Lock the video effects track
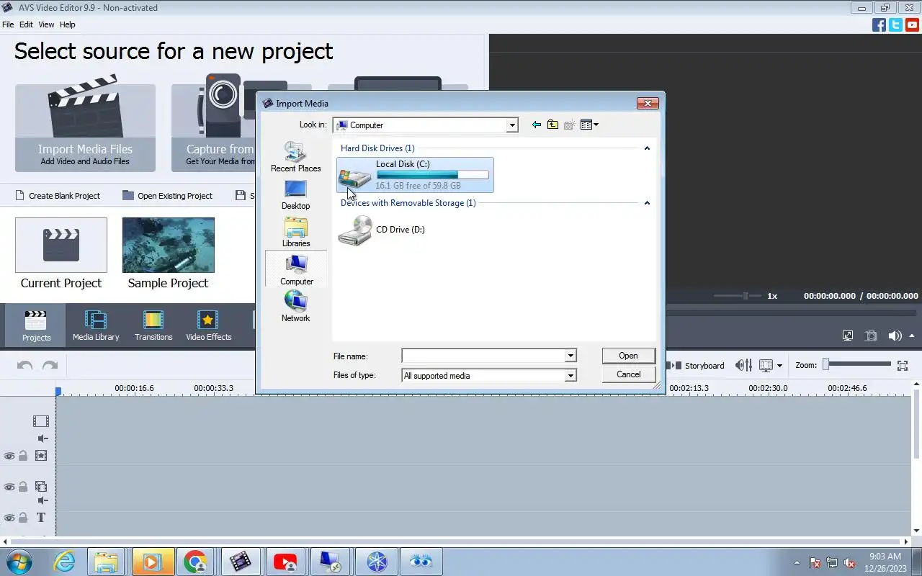 coord(23,456)
